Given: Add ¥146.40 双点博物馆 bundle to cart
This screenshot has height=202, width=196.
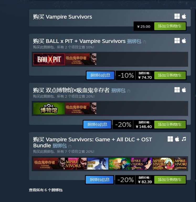Looking at the screenshot, I should click(x=170, y=125).
